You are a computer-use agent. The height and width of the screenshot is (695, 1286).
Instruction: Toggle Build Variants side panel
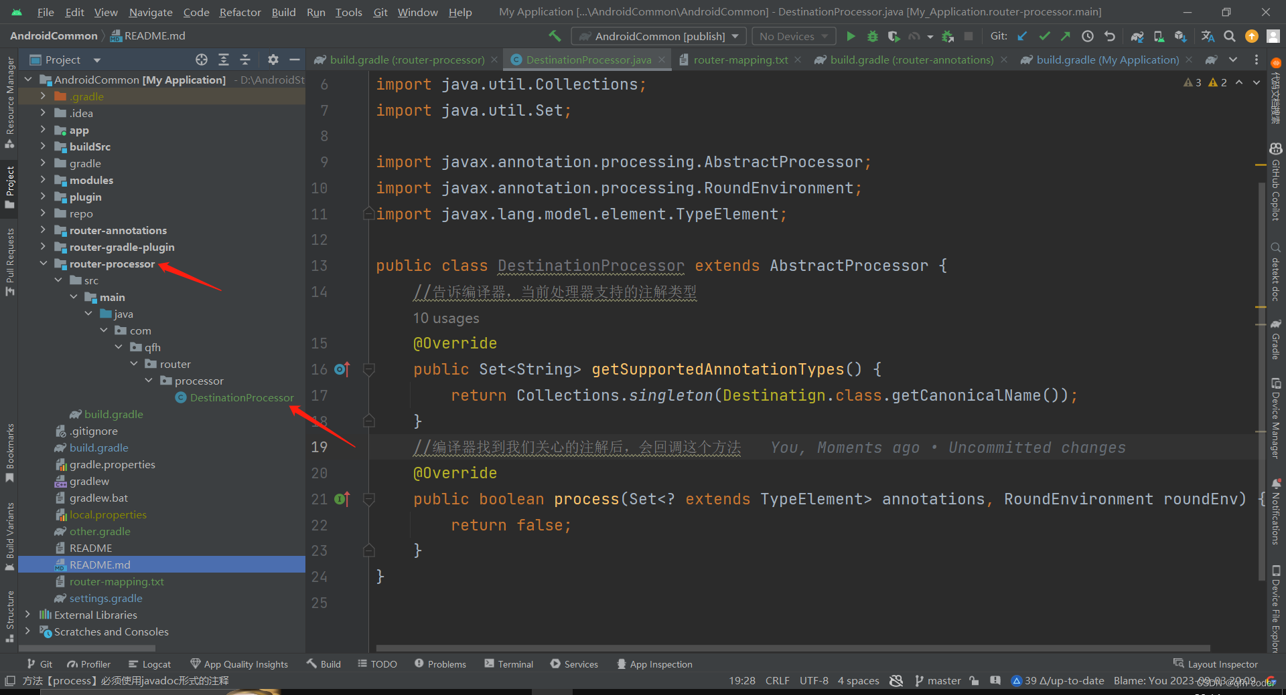tap(9, 536)
